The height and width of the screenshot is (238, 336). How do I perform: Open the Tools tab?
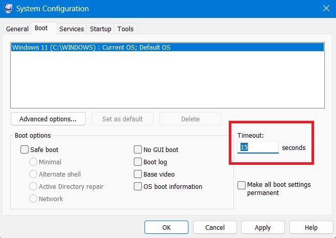[126, 29]
